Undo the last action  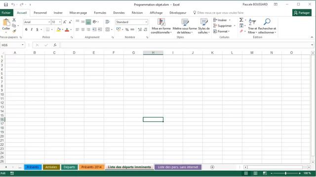13,4
